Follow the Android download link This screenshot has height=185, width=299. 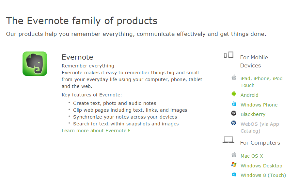249,95
